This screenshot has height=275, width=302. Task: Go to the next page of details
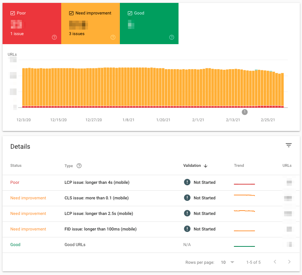point(289,262)
